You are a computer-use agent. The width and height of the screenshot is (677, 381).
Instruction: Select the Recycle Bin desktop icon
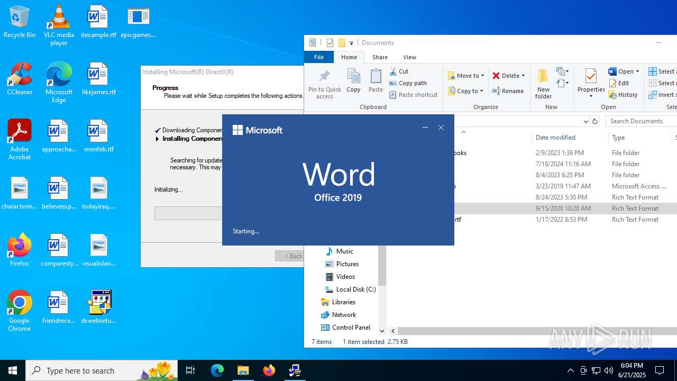tap(20, 22)
